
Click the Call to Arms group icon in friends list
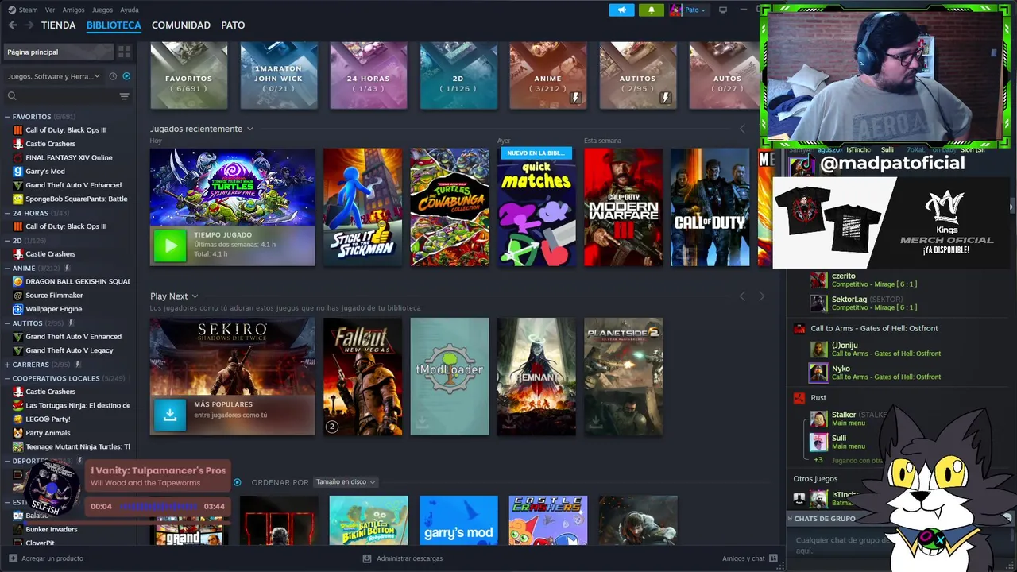pos(799,328)
